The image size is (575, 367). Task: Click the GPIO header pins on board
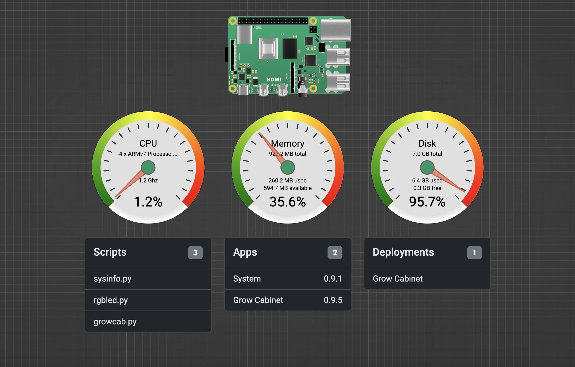pyautogui.click(x=273, y=21)
